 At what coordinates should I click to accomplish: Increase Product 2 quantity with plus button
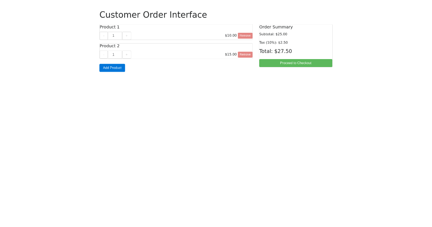[x=126, y=54]
